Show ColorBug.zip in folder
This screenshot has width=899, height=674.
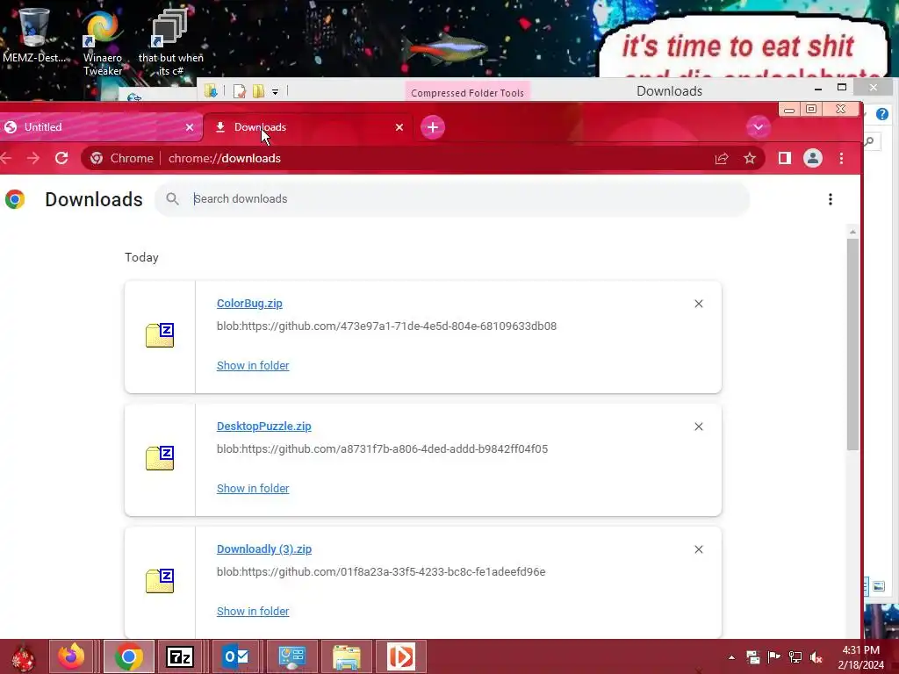pos(253,365)
